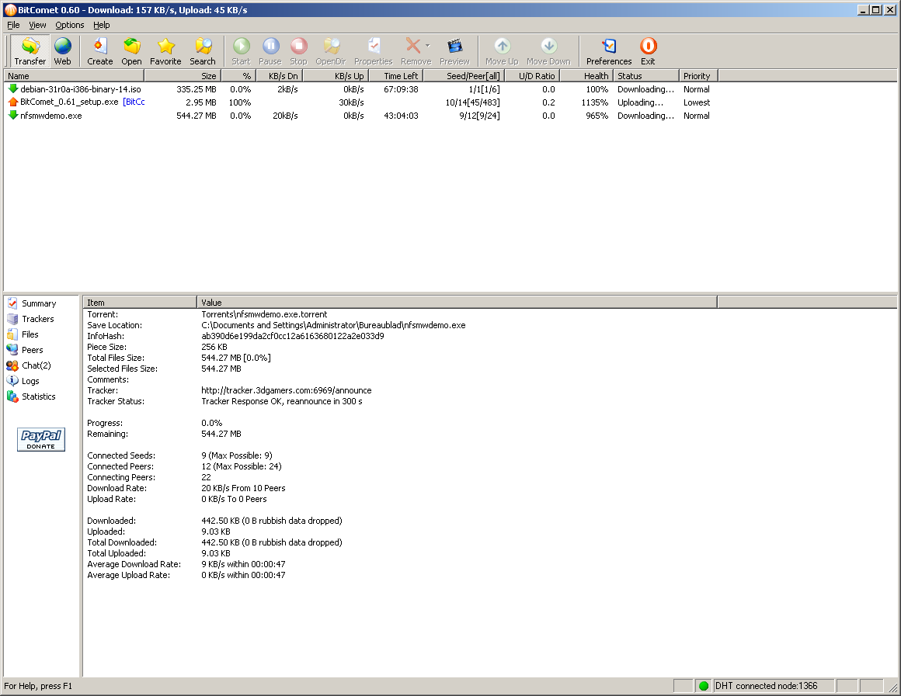The image size is (901, 696).
Task: Sort by the % column header
Action: coord(238,76)
